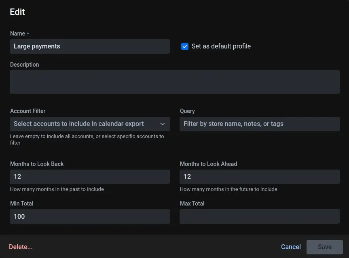The image size is (349, 258).
Task: Click the Save button
Action: coord(324,247)
